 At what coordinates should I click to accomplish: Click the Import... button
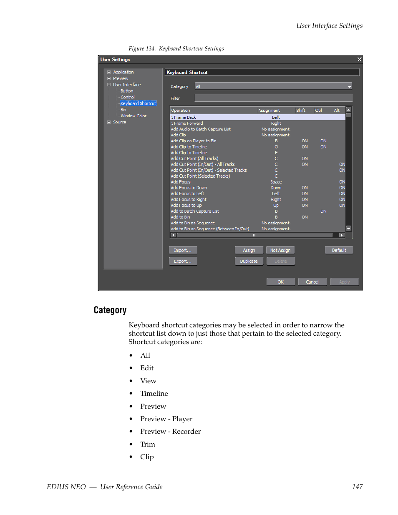[x=183, y=250]
